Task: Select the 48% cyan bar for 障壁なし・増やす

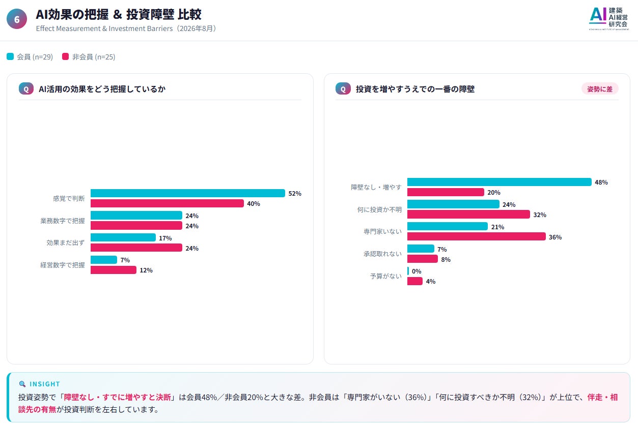Action: click(500, 182)
